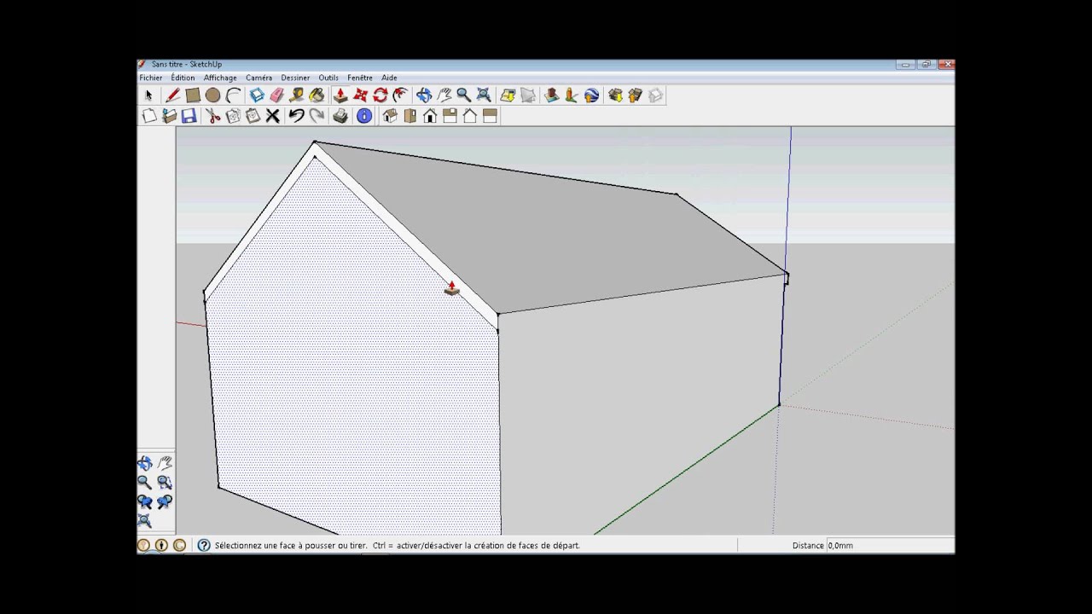Click the Copy icon
The height and width of the screenshot is (614, 1092).
[x=233, y=116]
